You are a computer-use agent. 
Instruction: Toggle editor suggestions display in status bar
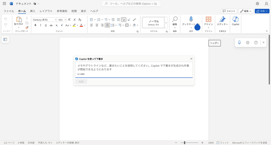[67, 143]
